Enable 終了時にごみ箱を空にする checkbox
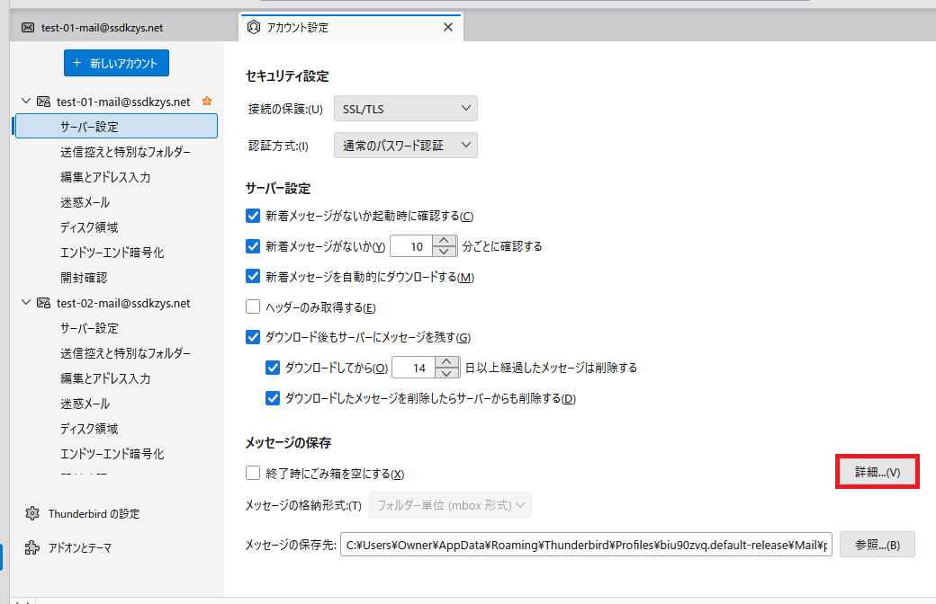The width and height of the screenshot is (936, 604). point(253,474)
